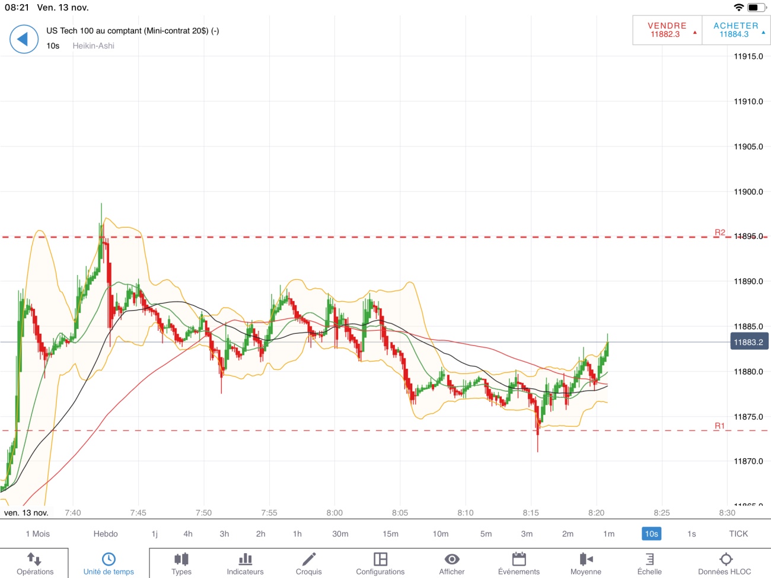Enable the Données HLOC crosshair icon
This screenshot has height=578, width=771.
coord(726,559)
